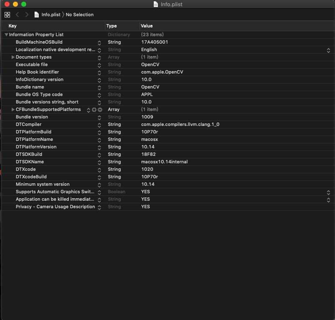Image resolution: width=335 pixels, height=320 pixels.
Task: Collapse the Information Property List tree
Action: pyautogui.click(x=6, y=35)
